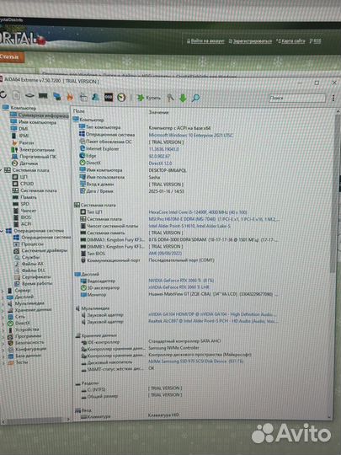The height and width of the screenshot is (455, 341).
Task: Open Microsoft Windows 10 Enterprise value link
Action: pos(191,135)
